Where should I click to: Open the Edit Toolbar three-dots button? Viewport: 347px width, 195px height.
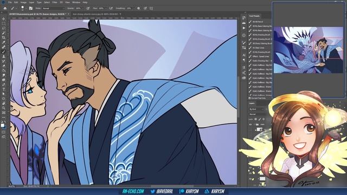[4, 117]
